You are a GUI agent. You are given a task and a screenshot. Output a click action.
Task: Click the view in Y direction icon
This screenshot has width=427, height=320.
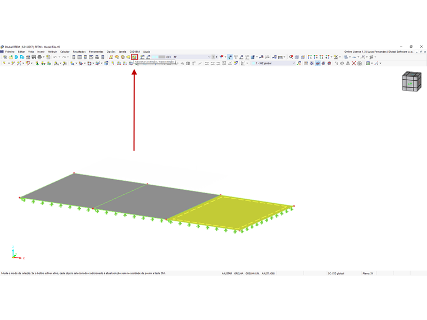point(315,57)
